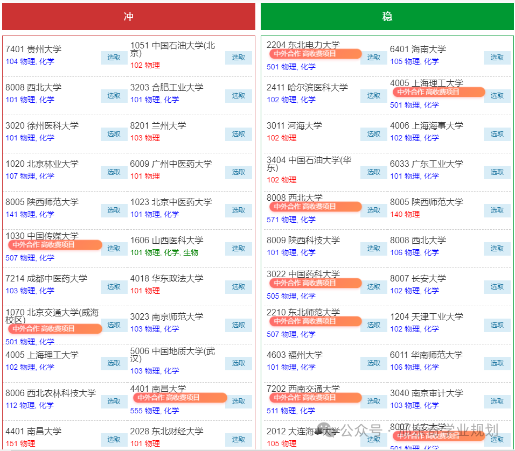Viewport: 515px width, 451px height.
Task: Click 选取 for 1020 北京林业大学
Action: coord(114,172)
